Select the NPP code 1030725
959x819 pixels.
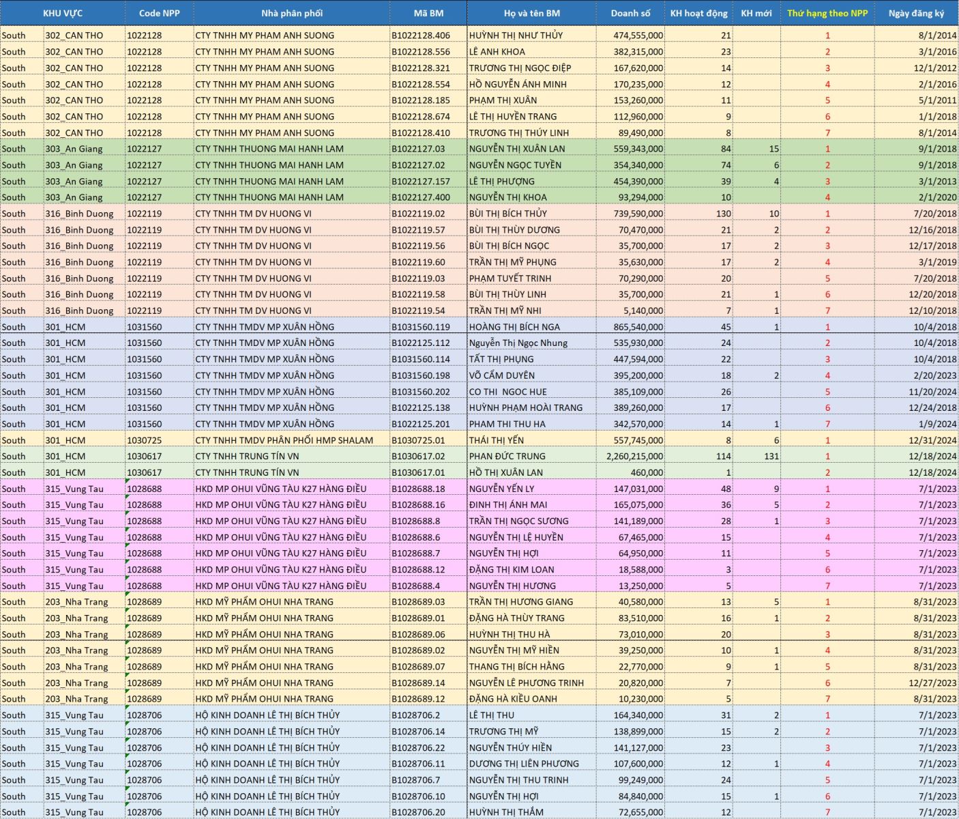click(145, 440)
